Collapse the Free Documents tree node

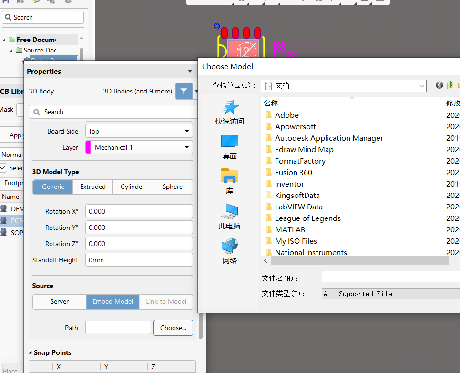tap(4, 40)
